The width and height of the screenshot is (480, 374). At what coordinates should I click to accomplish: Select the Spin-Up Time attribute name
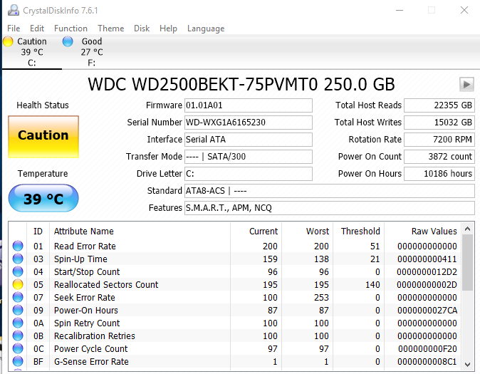click(x=80, y=259)
